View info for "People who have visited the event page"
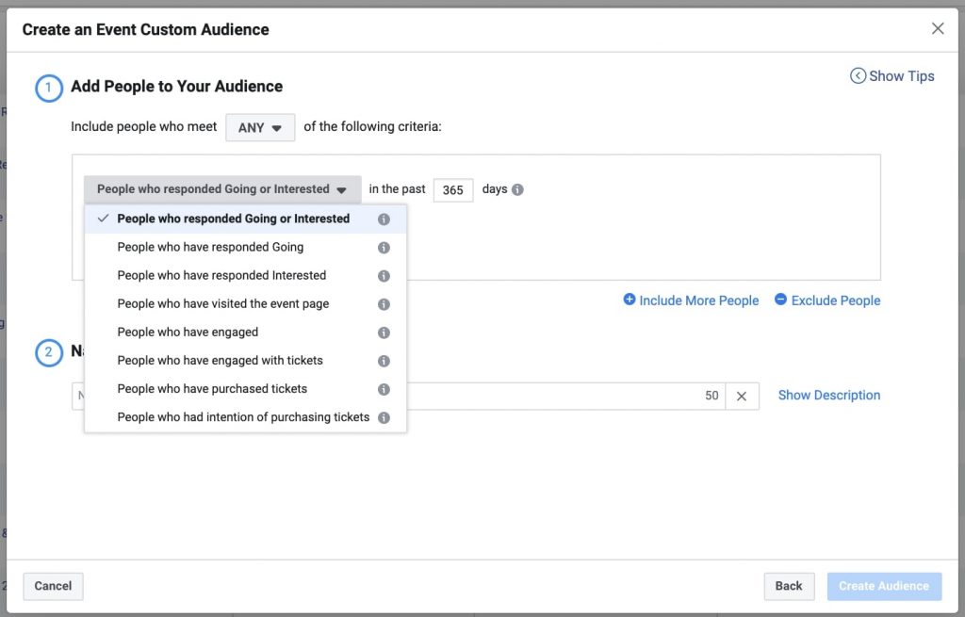 pyautogui.click(x=384, y=303)
